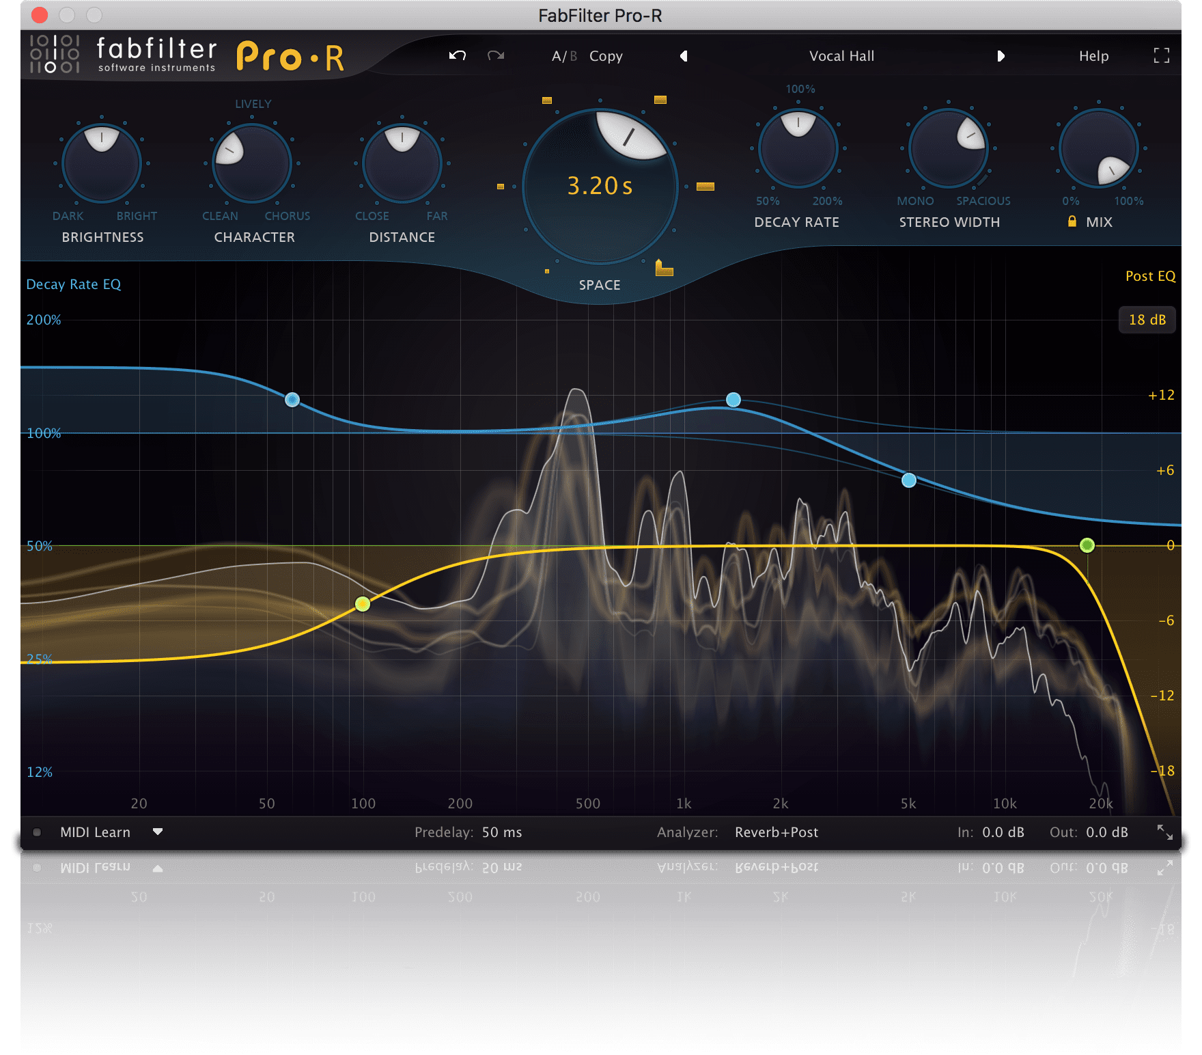Open the MIDI Learn dropdown arrow
This screenshot has width=1202, height=1055.
[x=158, y=832]
